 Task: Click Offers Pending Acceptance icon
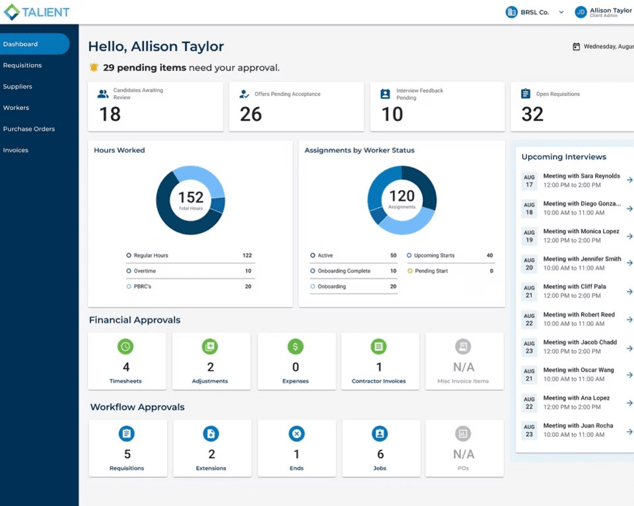pos(244,94)
